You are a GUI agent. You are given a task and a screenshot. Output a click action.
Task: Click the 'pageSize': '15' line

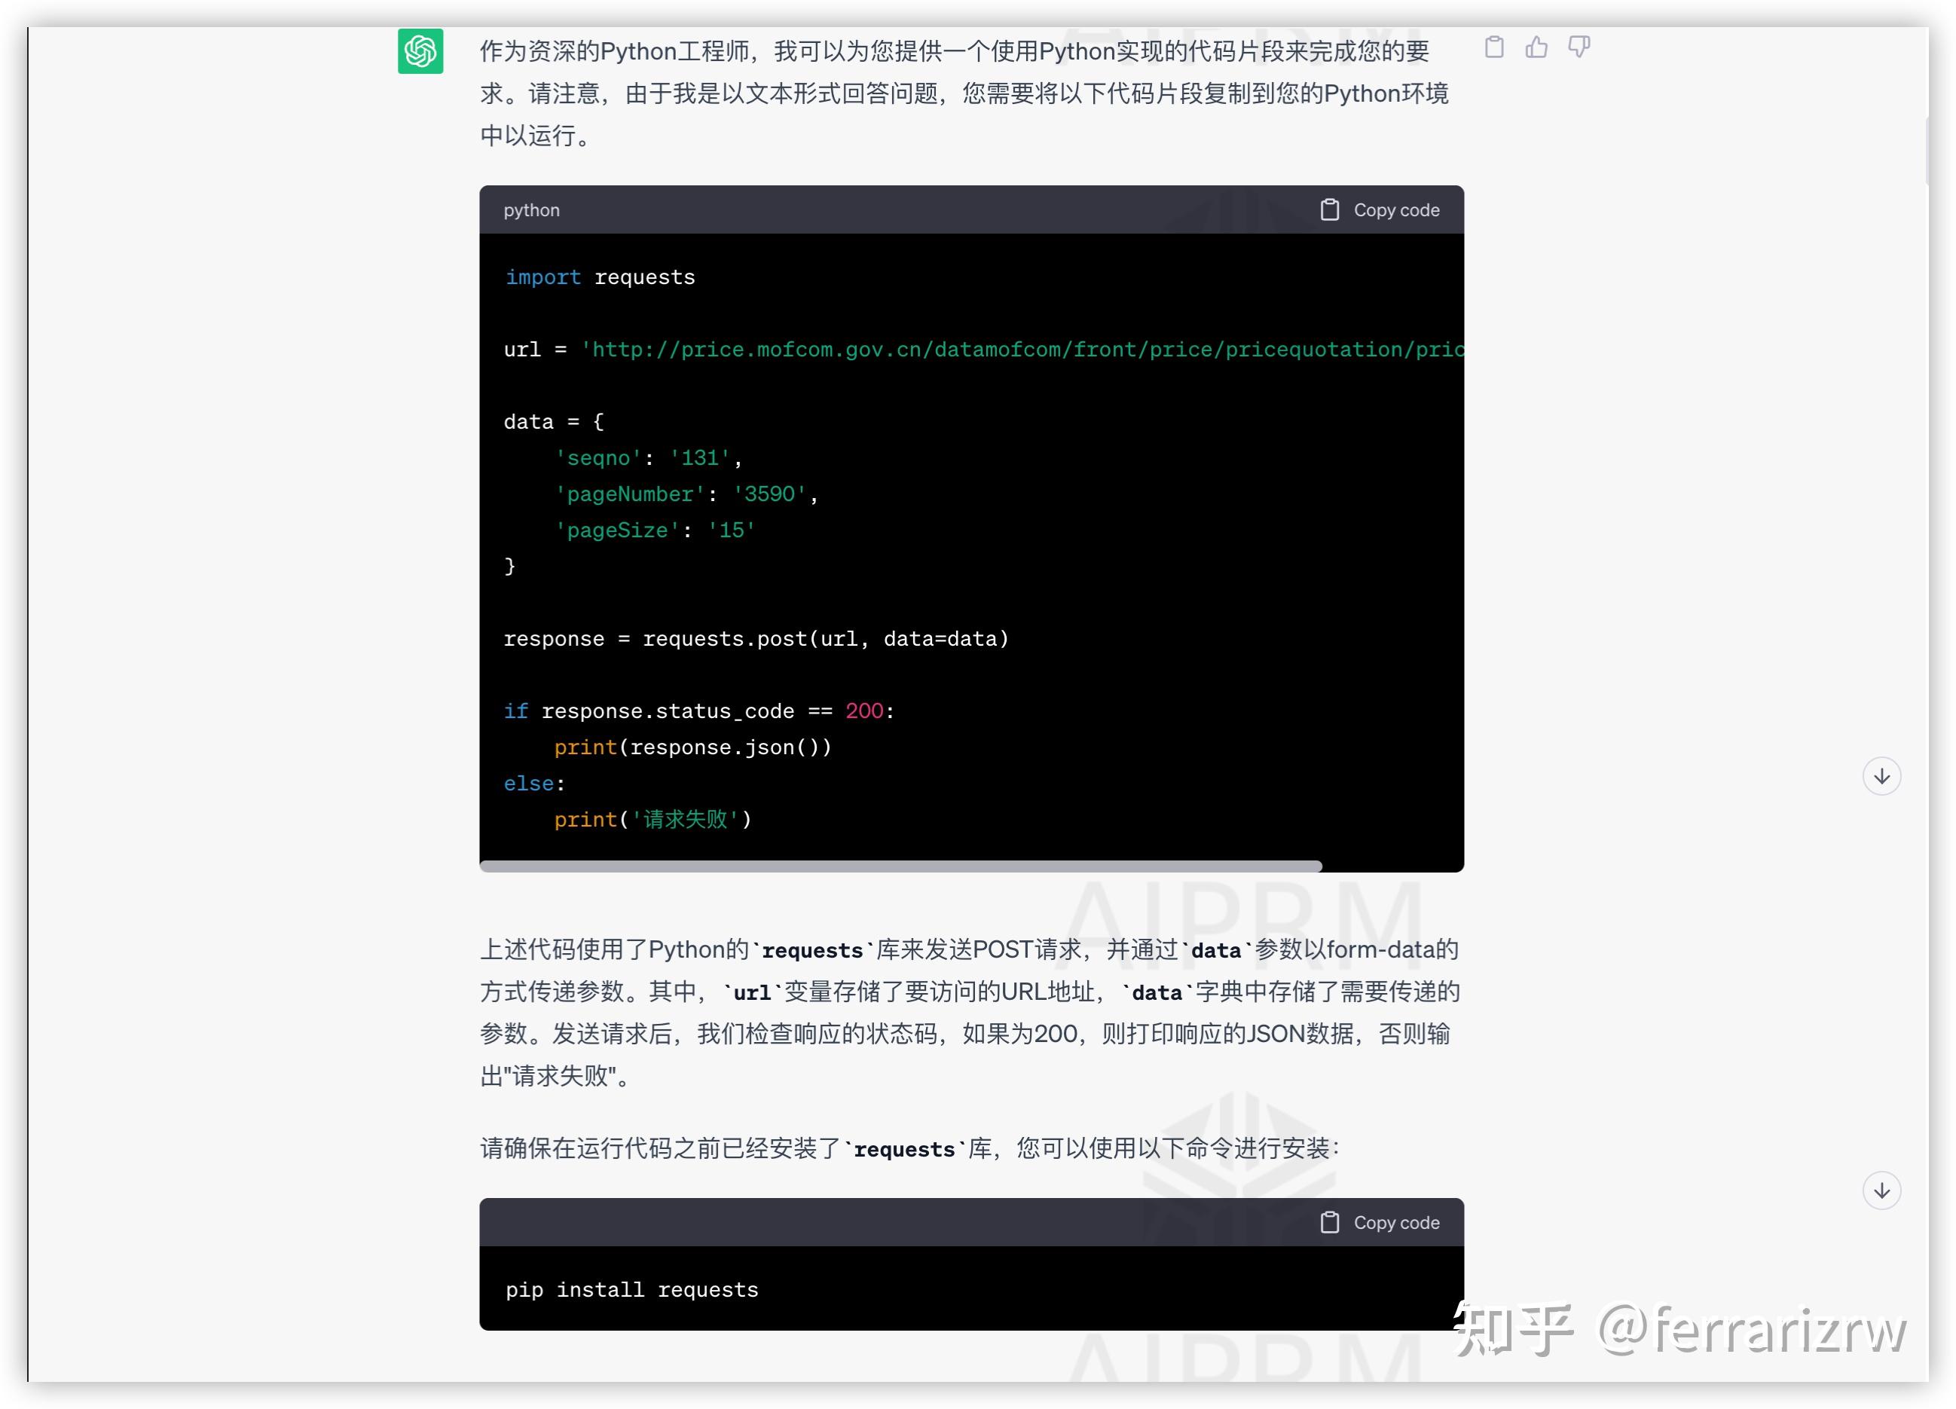pos(655,530)
